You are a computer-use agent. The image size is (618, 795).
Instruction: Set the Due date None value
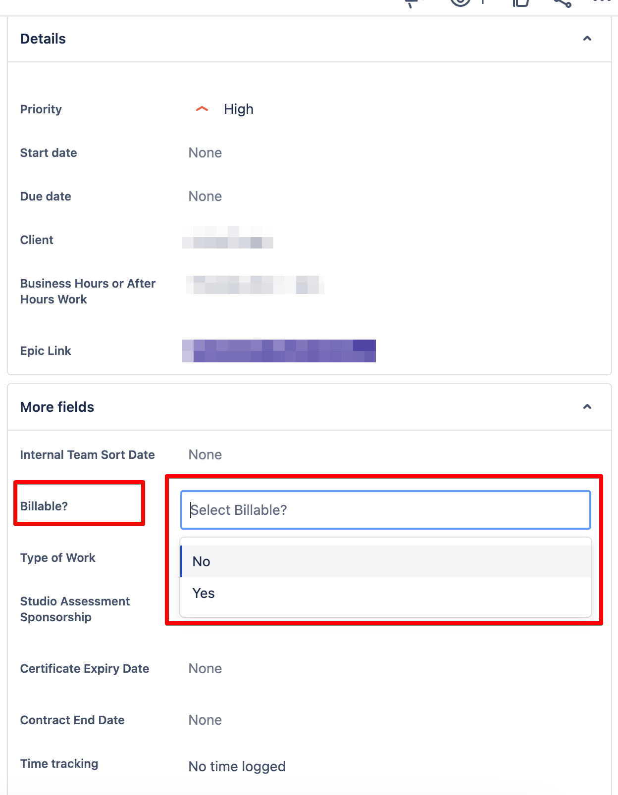(x=205, y=196)
